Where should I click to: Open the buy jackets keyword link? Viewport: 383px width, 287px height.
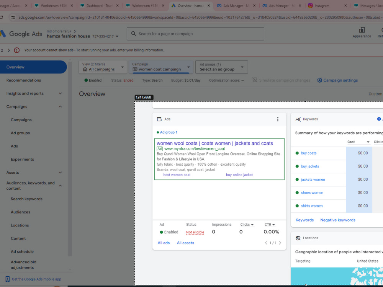[310, 166]
